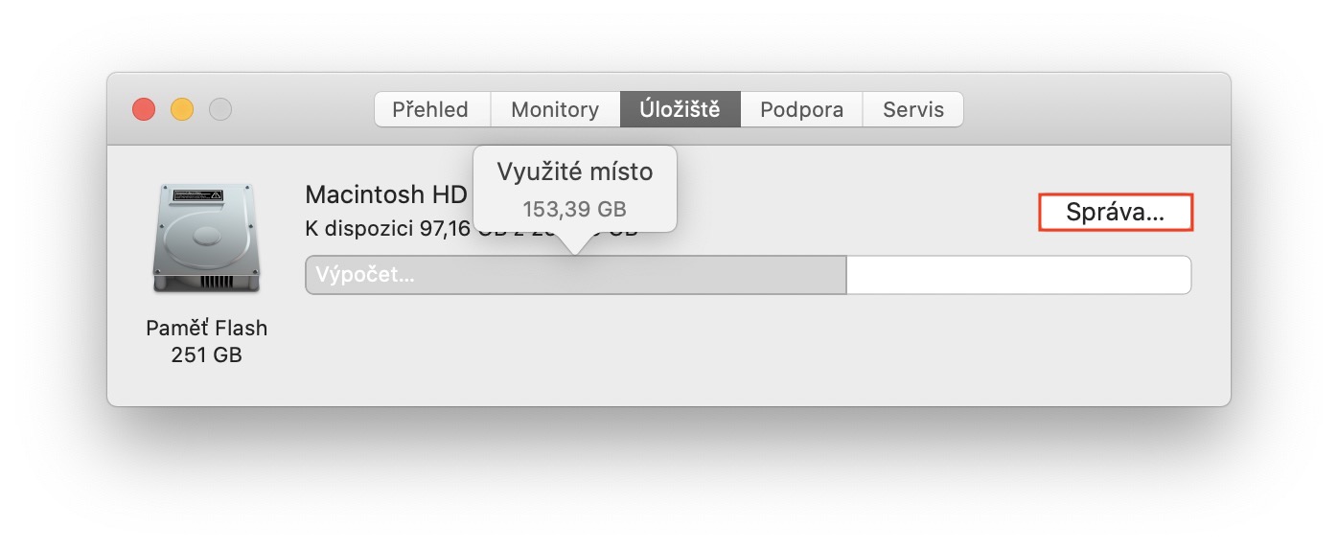Select the Úložiště tab

coord(680,109)
